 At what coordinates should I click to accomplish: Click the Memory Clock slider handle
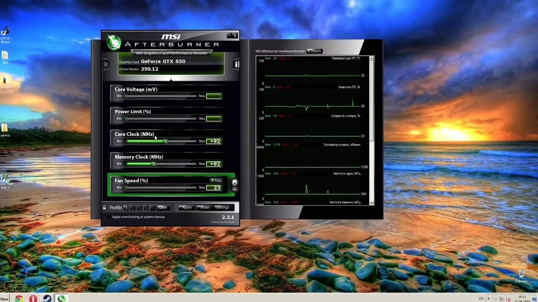[154, 164]
